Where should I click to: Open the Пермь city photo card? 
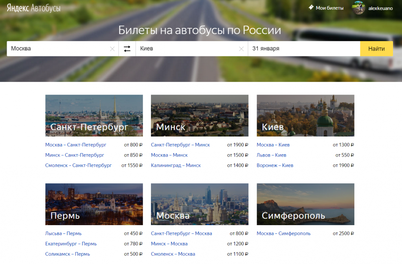94,204
